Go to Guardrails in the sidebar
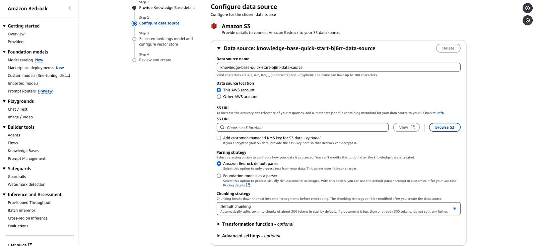 (17, 177)
